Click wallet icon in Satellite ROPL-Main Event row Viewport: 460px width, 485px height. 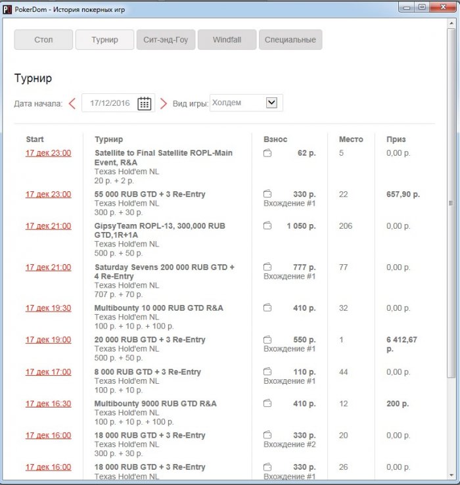(267, 153)
